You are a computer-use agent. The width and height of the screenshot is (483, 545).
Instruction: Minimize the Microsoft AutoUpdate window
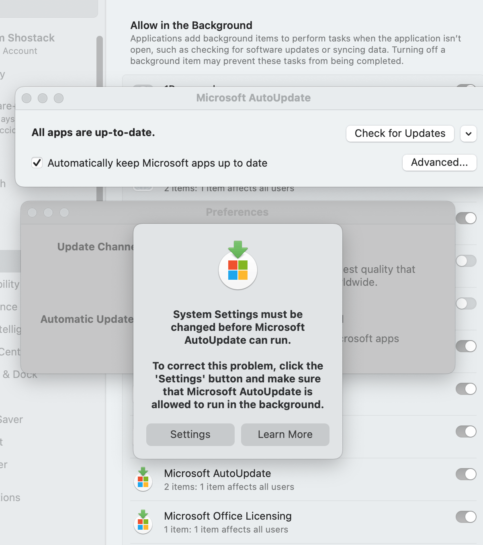43,98
